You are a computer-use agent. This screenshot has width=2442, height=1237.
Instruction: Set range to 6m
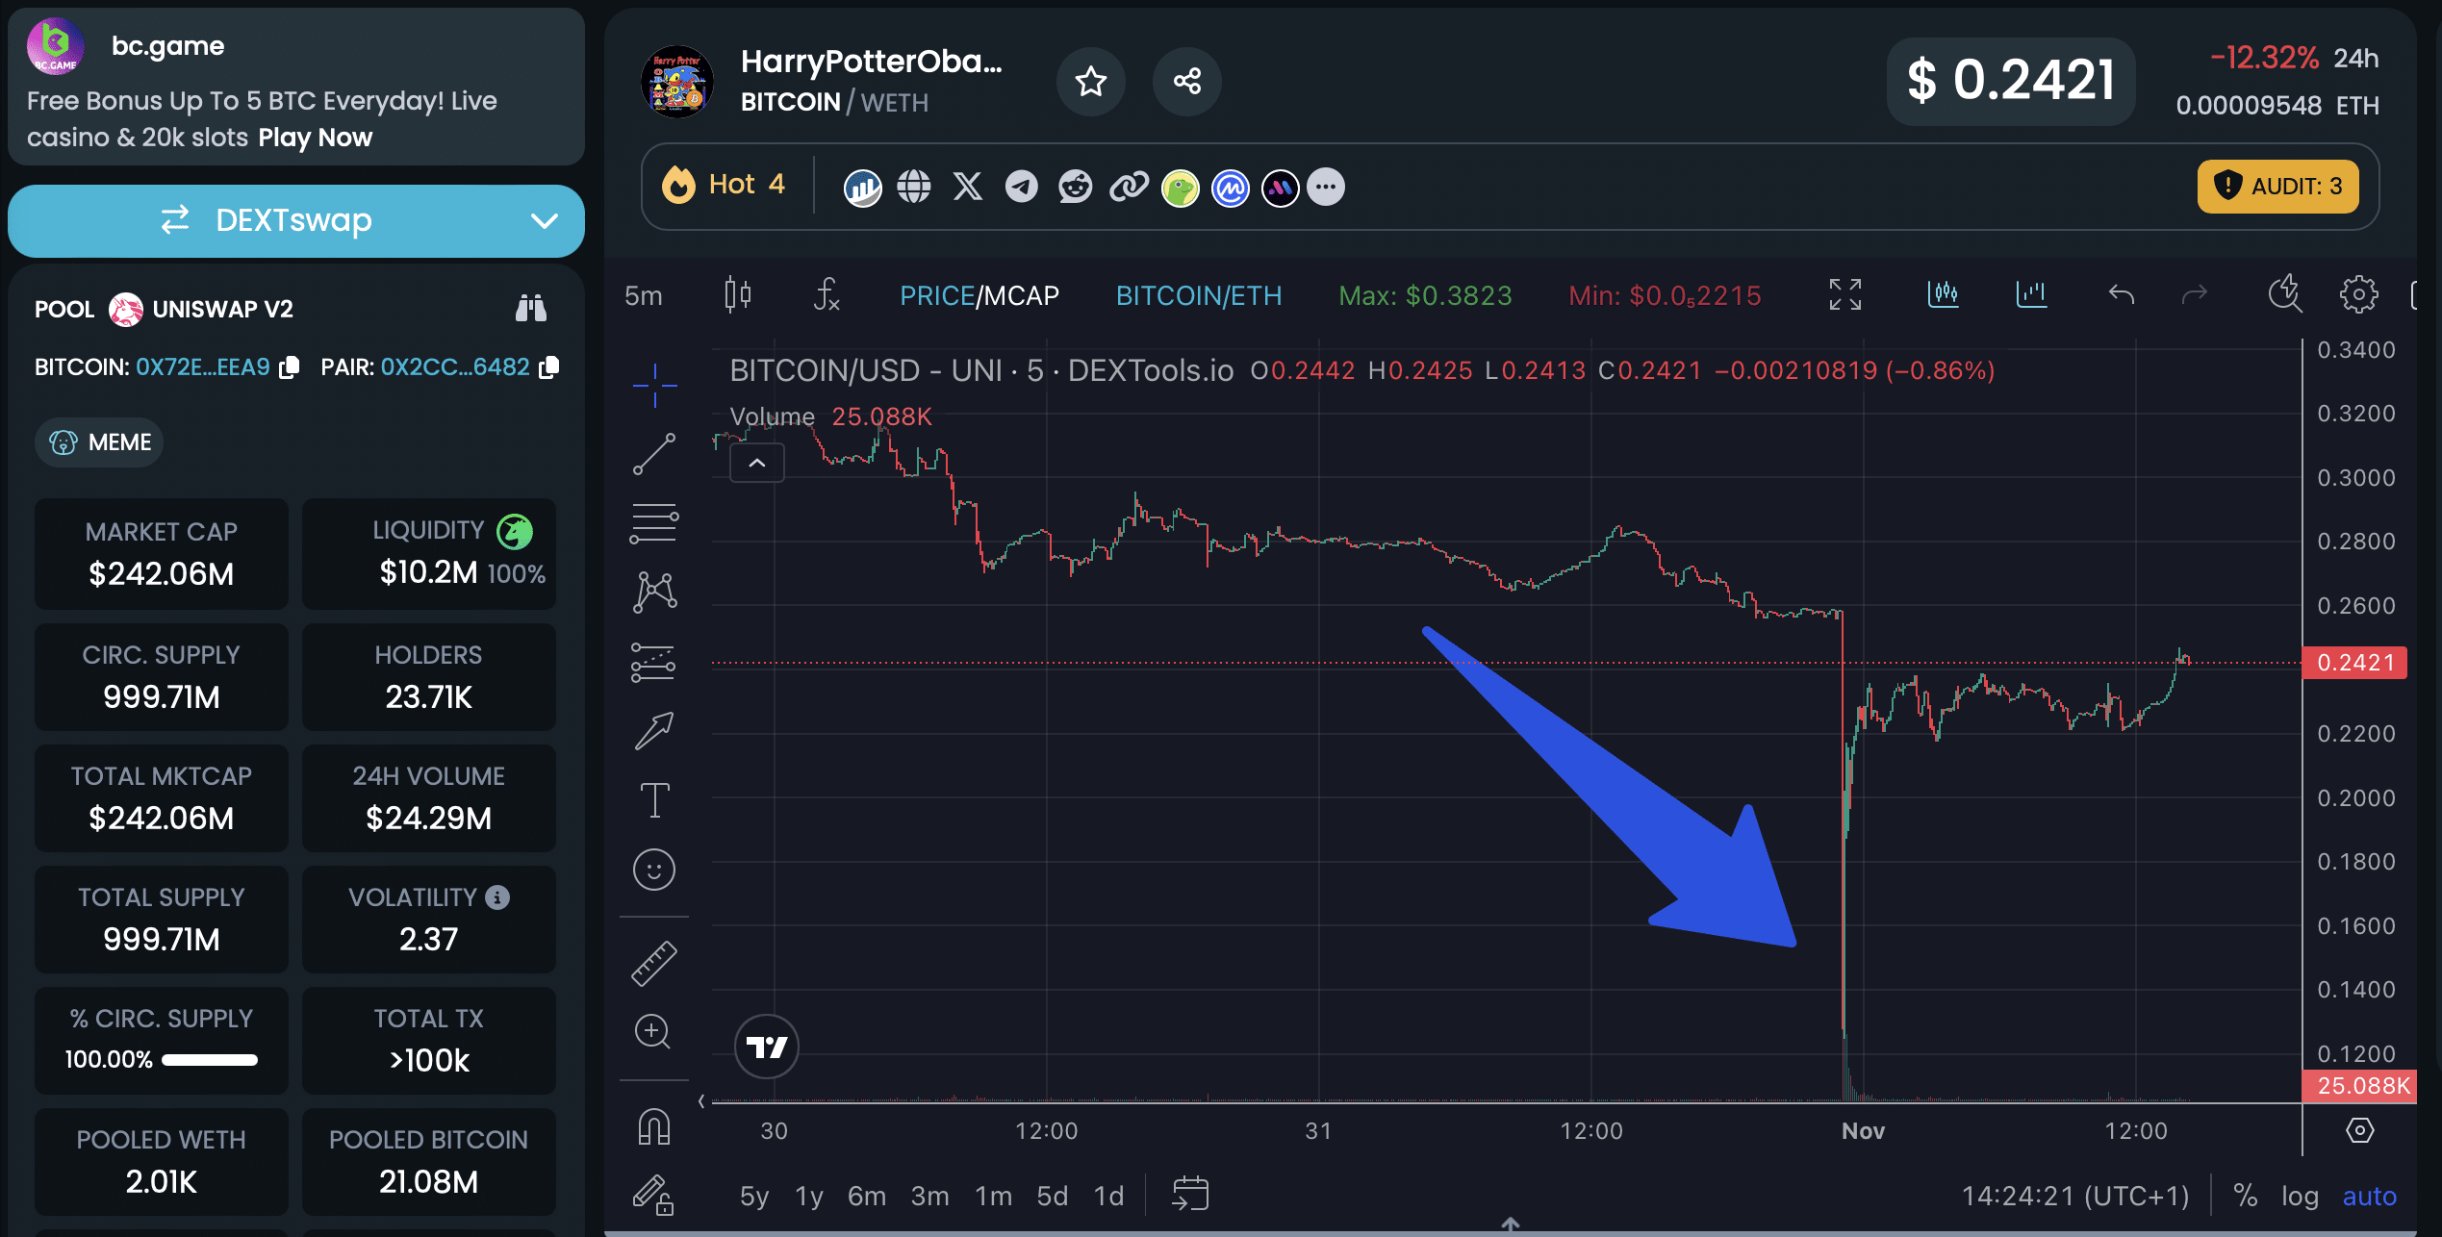pyautogui.click(x=867, y=1197)
